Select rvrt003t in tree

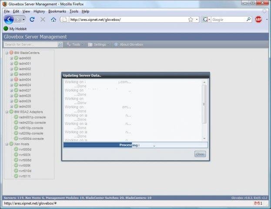(x=25, y=155)
